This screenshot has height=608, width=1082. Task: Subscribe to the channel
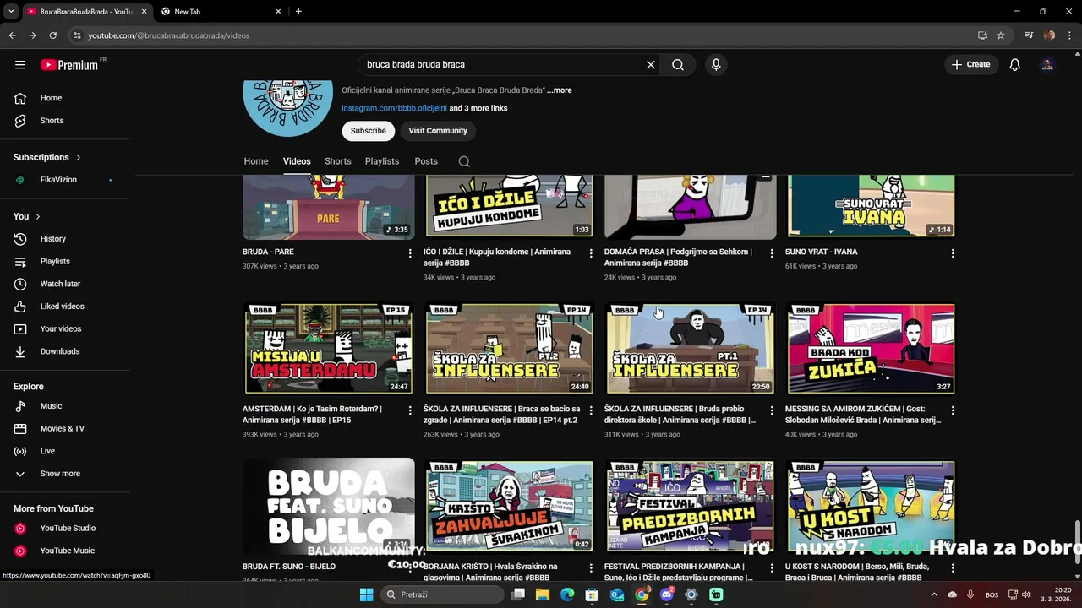(x=369, y=131)
